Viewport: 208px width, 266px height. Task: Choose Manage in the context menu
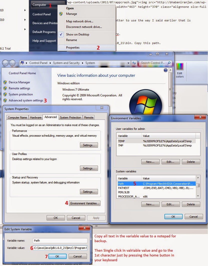point(71,14)
